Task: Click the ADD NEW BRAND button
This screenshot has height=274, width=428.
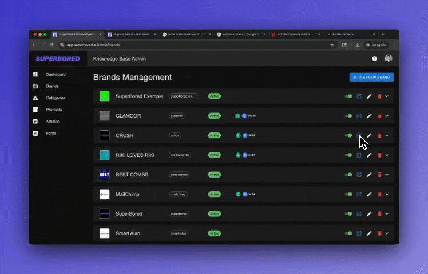Action: click(371, 78)
